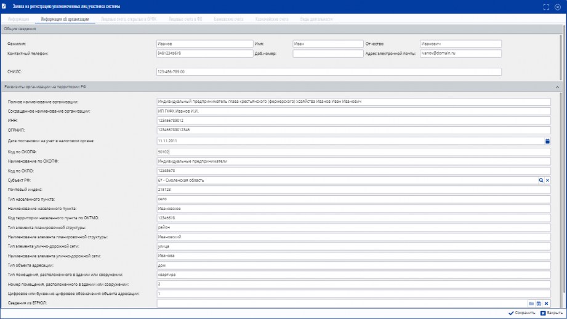567x319 pixels.
Task: Click the Сокращенное наименование организации field
Action: [353, 111]
